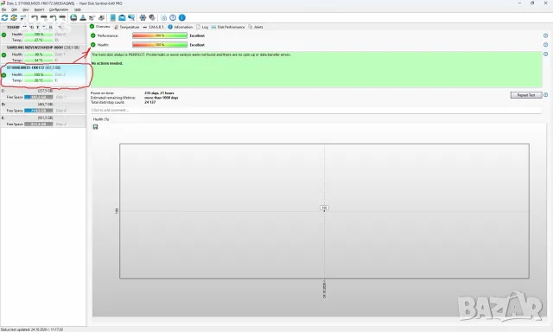Click the second disk test icon in toolbar

click(44, 17)
